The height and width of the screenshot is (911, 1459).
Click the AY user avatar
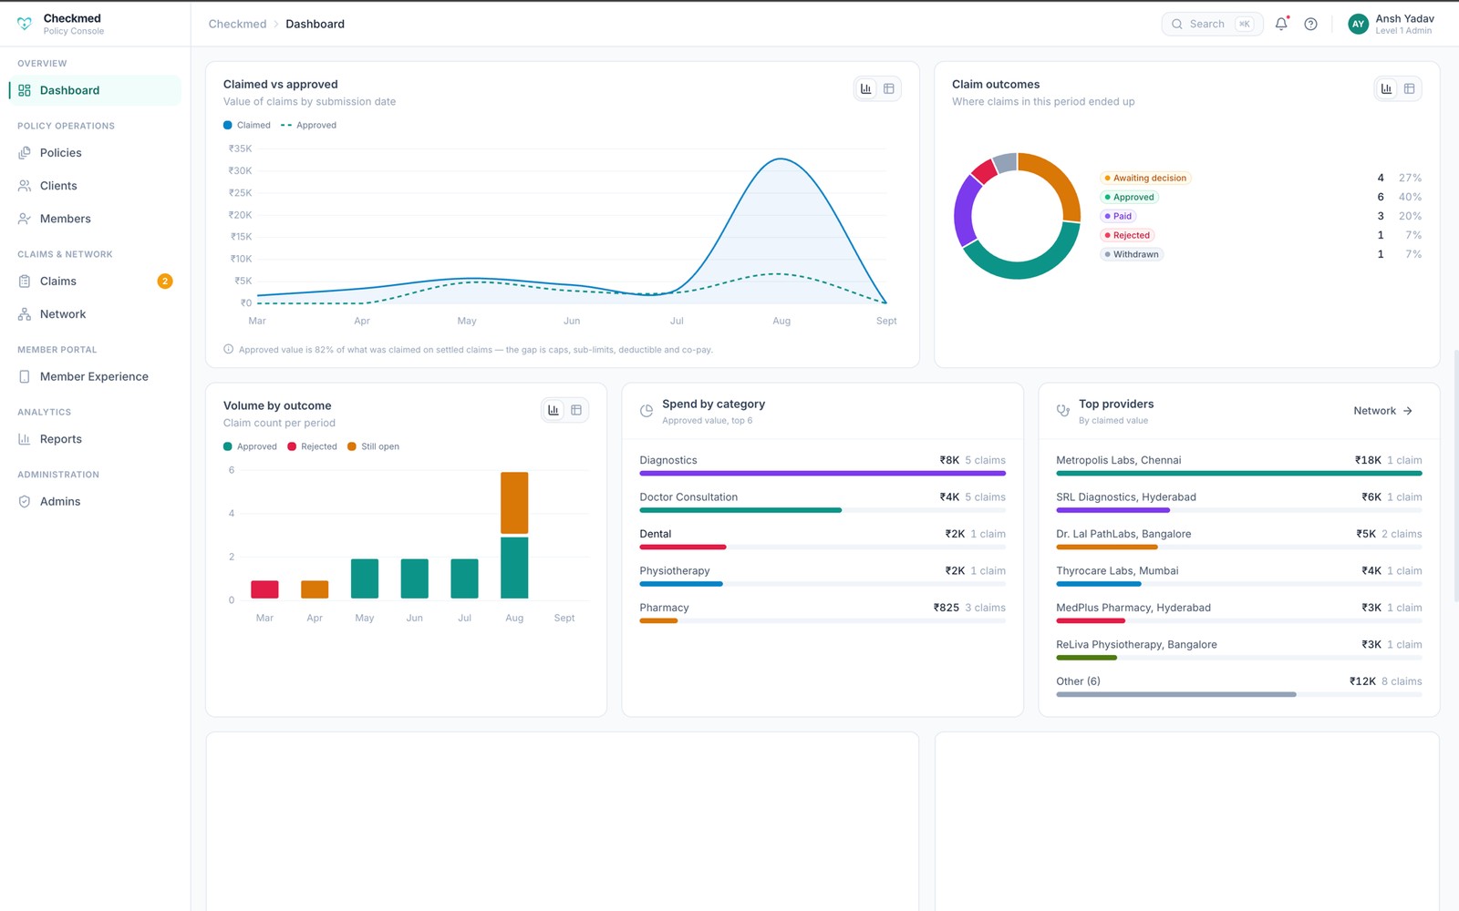tap(1358, 24)
